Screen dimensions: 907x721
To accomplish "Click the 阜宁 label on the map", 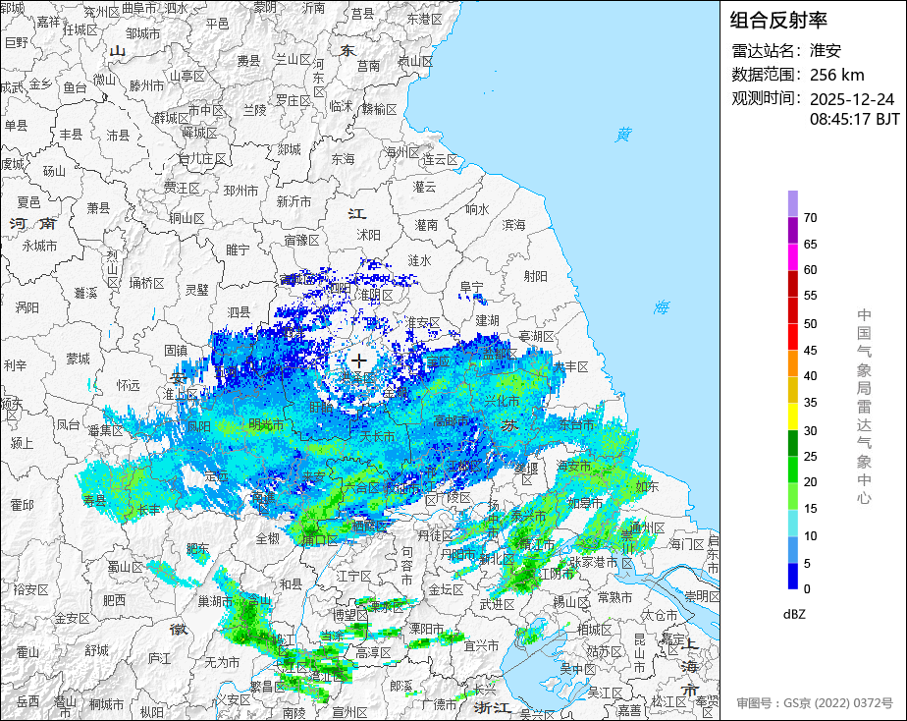I will tap(471, 287).
